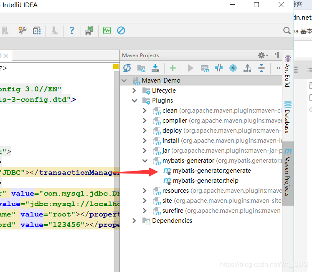Collapse all nodes in Maven tree

pyautogui.click(x=261, y=68)
